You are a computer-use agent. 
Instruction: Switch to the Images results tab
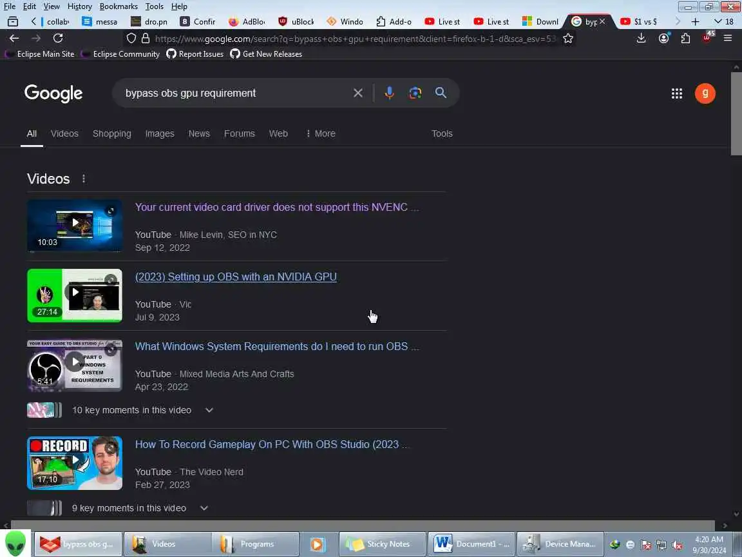(160, 133)
